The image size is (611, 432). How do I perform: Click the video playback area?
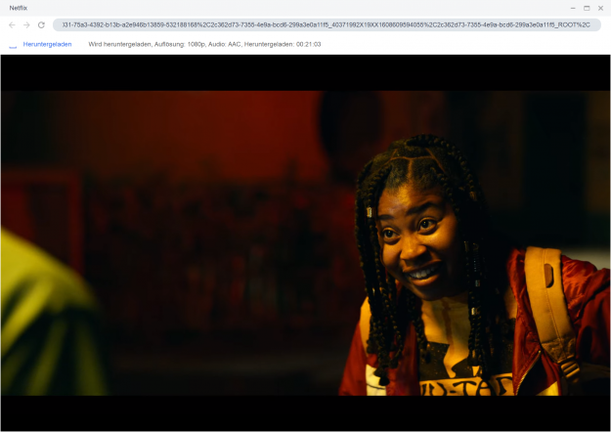(x=305, y=242)
